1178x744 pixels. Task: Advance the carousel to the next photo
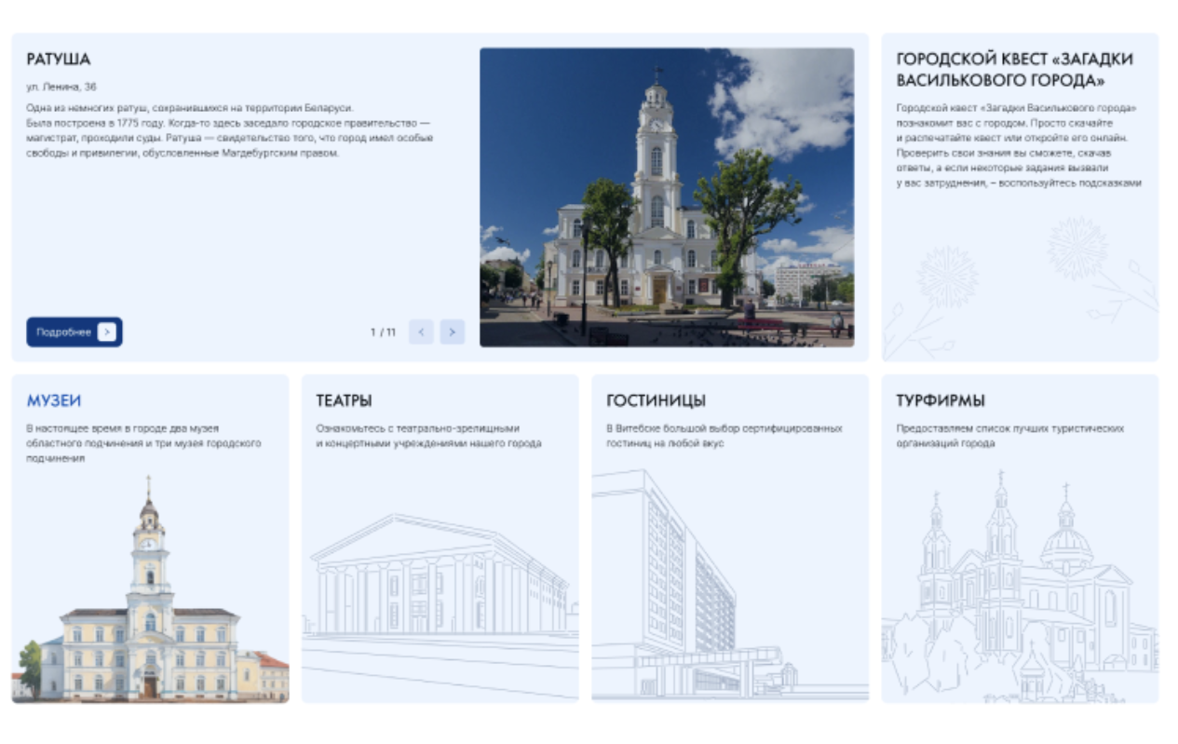[454, 331]
